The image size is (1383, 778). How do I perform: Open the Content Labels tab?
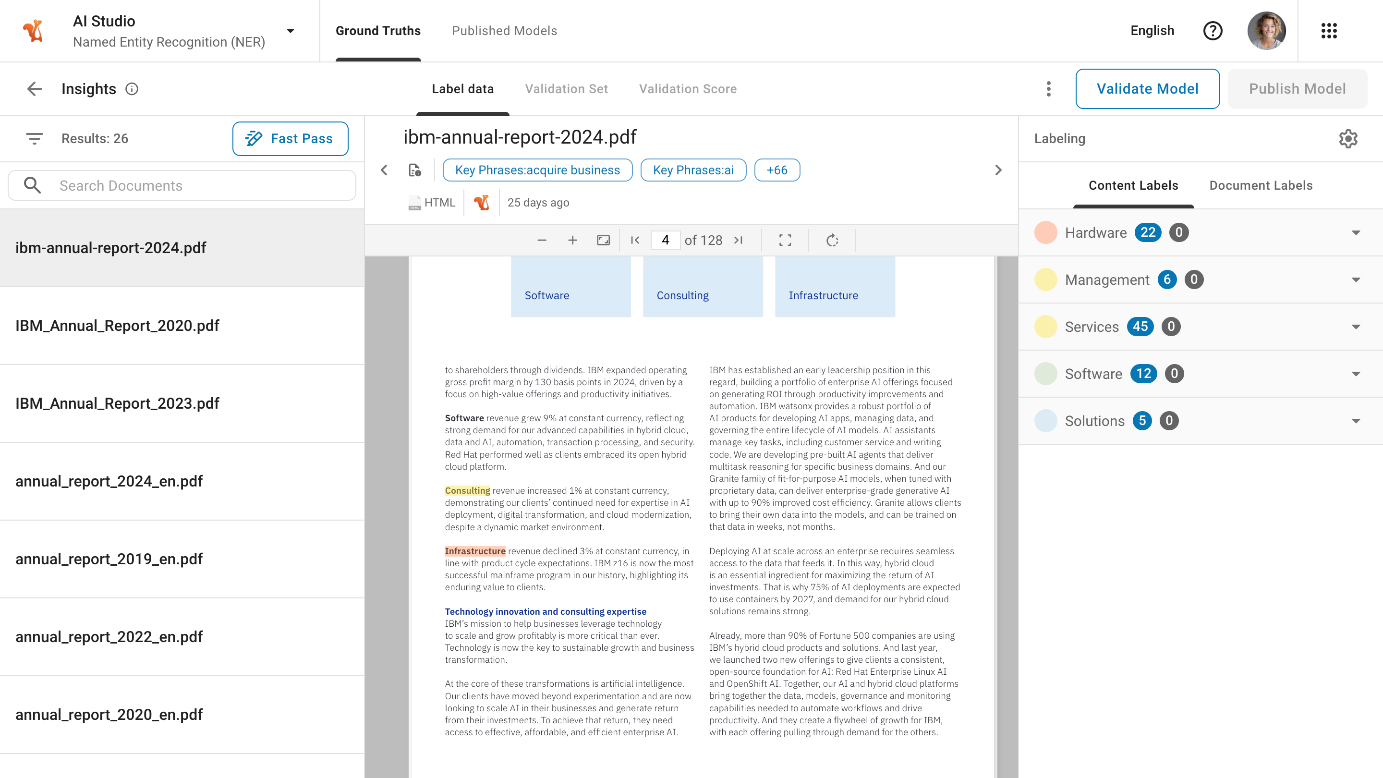pos(1133,185)
